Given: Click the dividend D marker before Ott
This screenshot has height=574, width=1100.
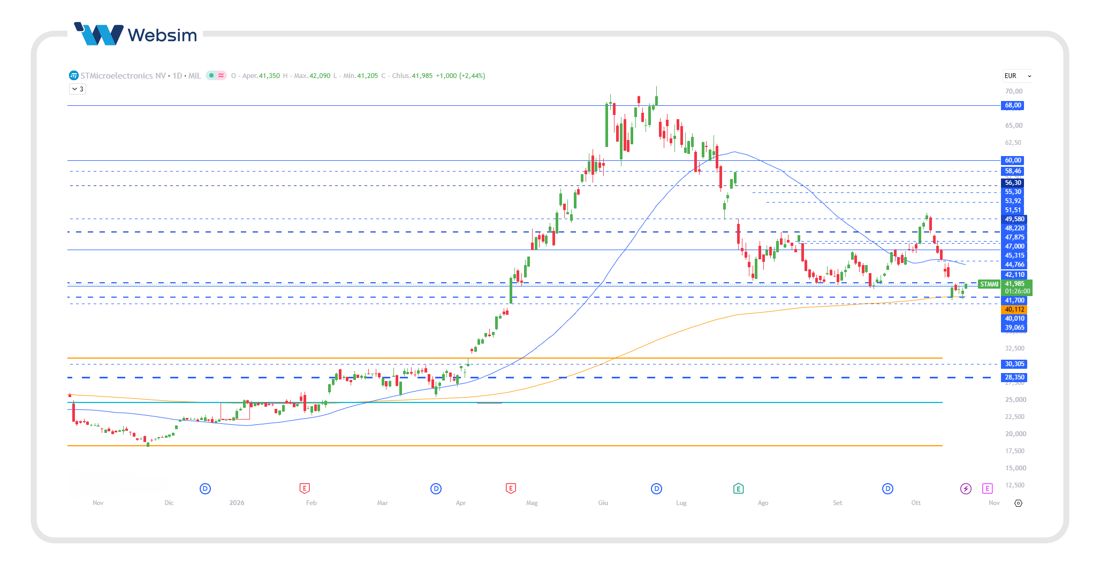Looking at the screenshot, I should pos(887,488).
